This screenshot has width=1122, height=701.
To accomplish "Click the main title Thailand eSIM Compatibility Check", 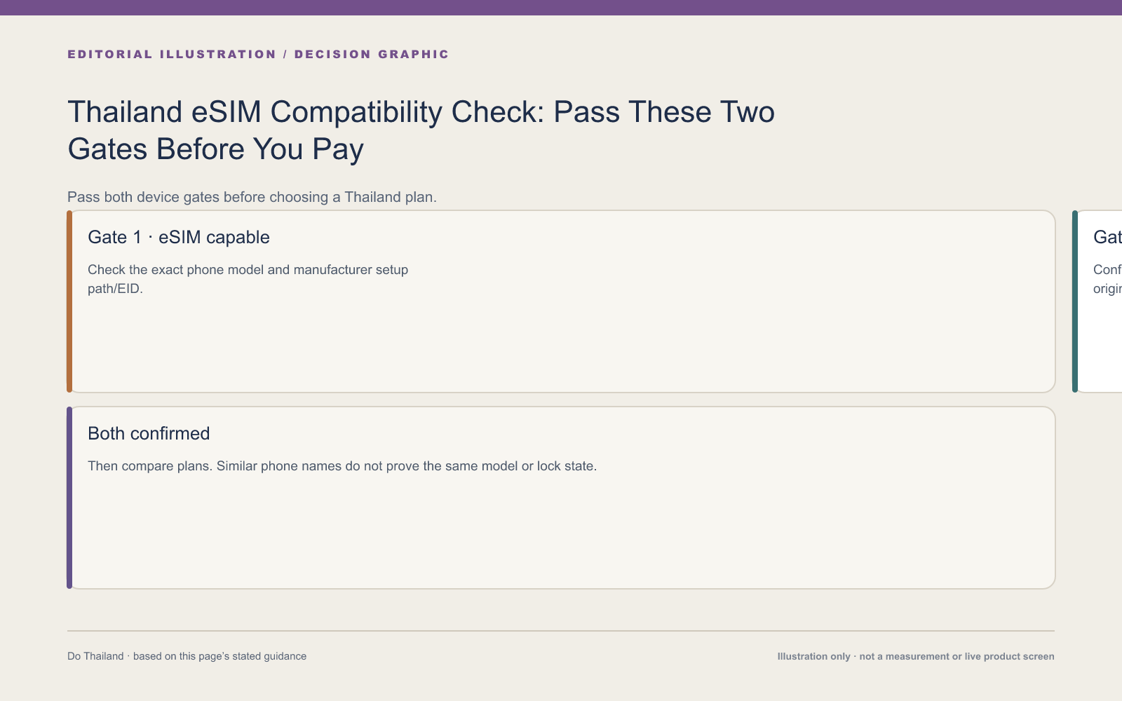I will (x=421, y=130).
